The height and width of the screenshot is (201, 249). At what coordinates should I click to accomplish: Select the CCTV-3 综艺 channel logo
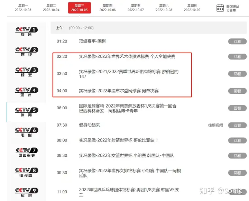(27, 72)
